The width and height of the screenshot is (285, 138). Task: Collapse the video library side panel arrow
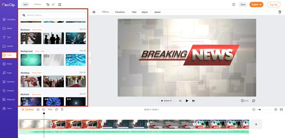90,58
